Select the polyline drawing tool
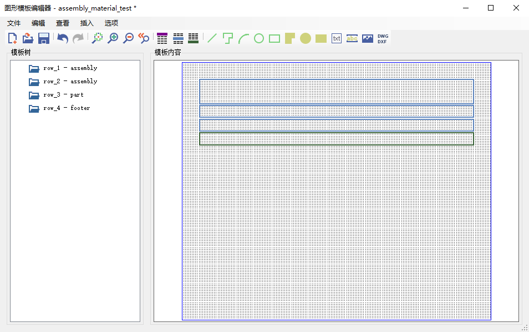Image resolution: width=529 pixels, height=332 pixels. (x=228, y=38)
